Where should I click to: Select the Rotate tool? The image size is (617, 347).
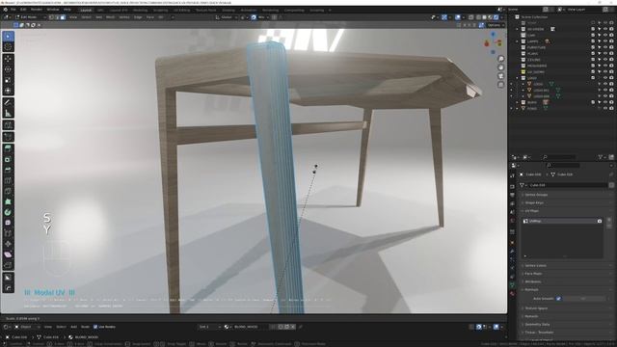click(9, 69)
